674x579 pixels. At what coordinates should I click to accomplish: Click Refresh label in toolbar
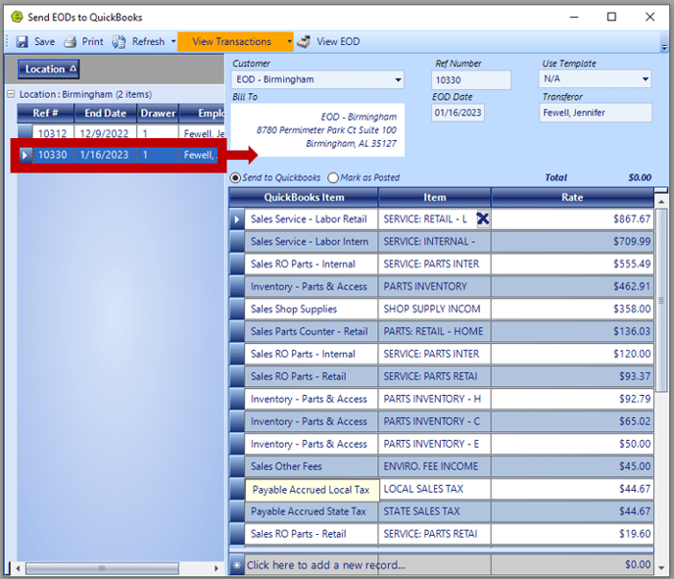coord(148,42)
